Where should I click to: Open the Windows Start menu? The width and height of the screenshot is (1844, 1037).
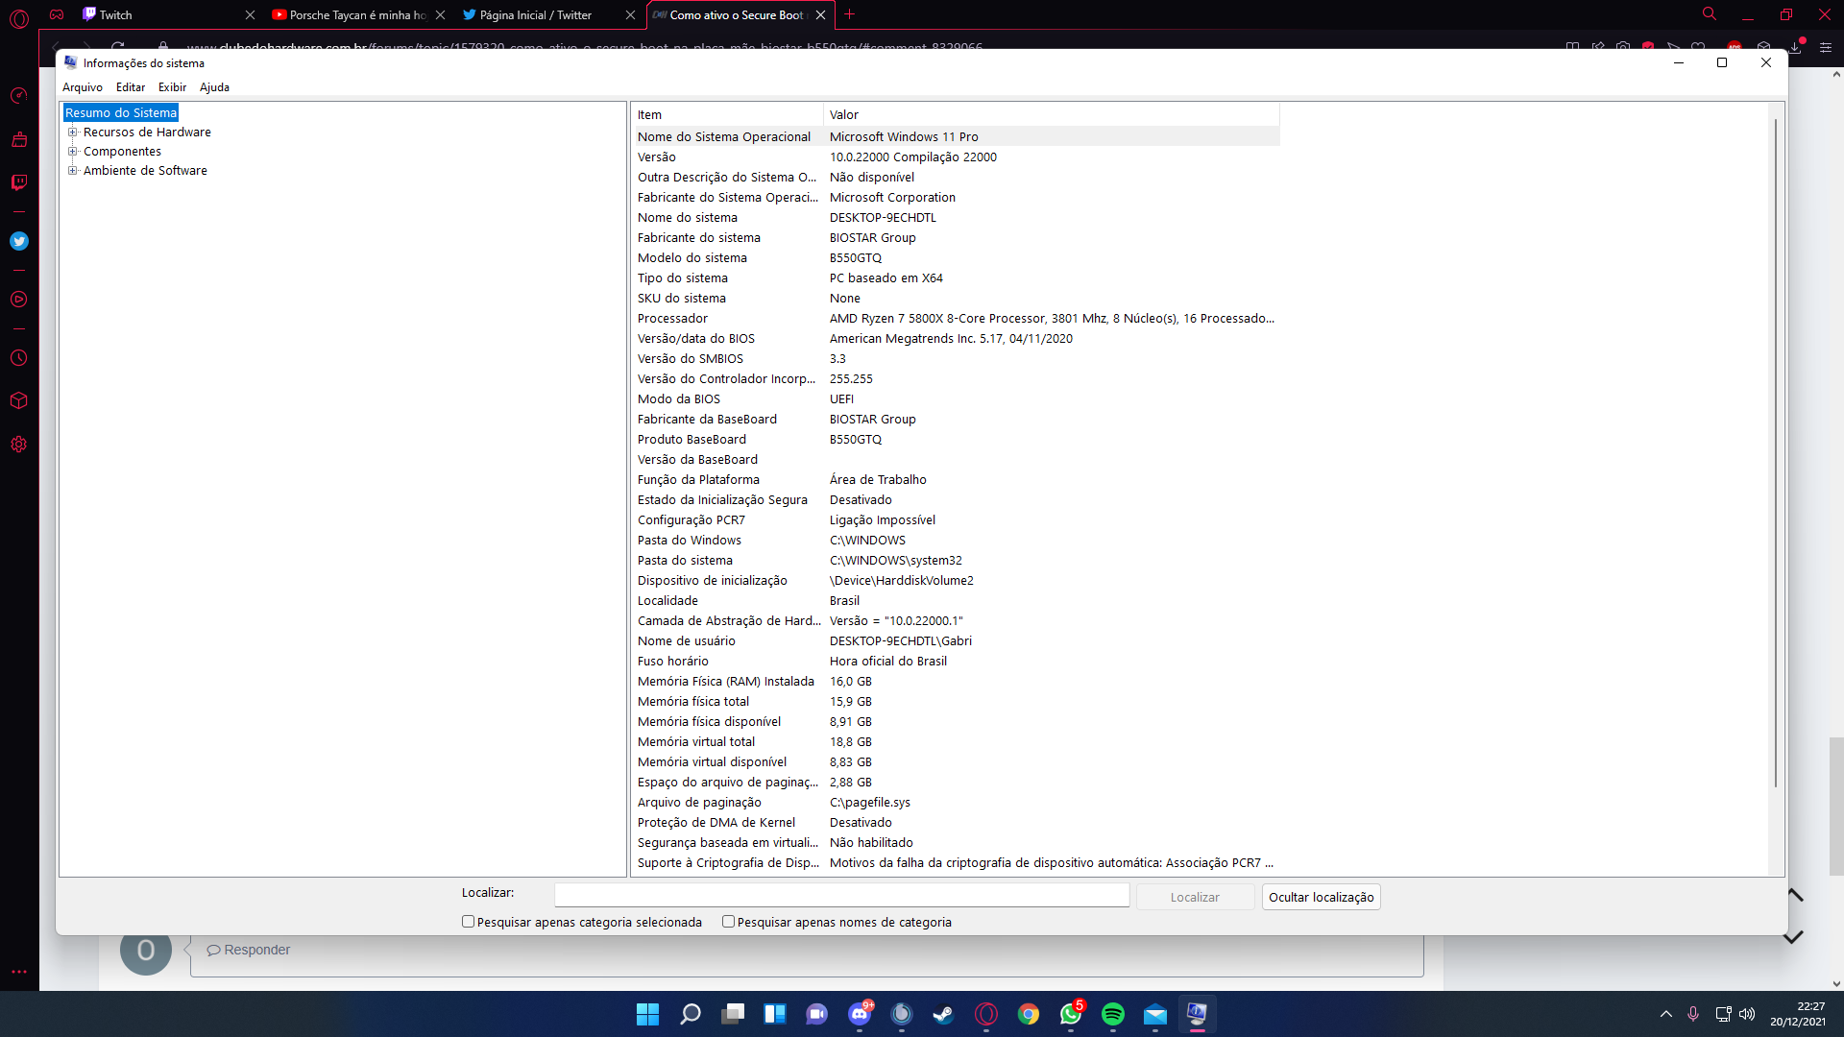[647, 1014]
